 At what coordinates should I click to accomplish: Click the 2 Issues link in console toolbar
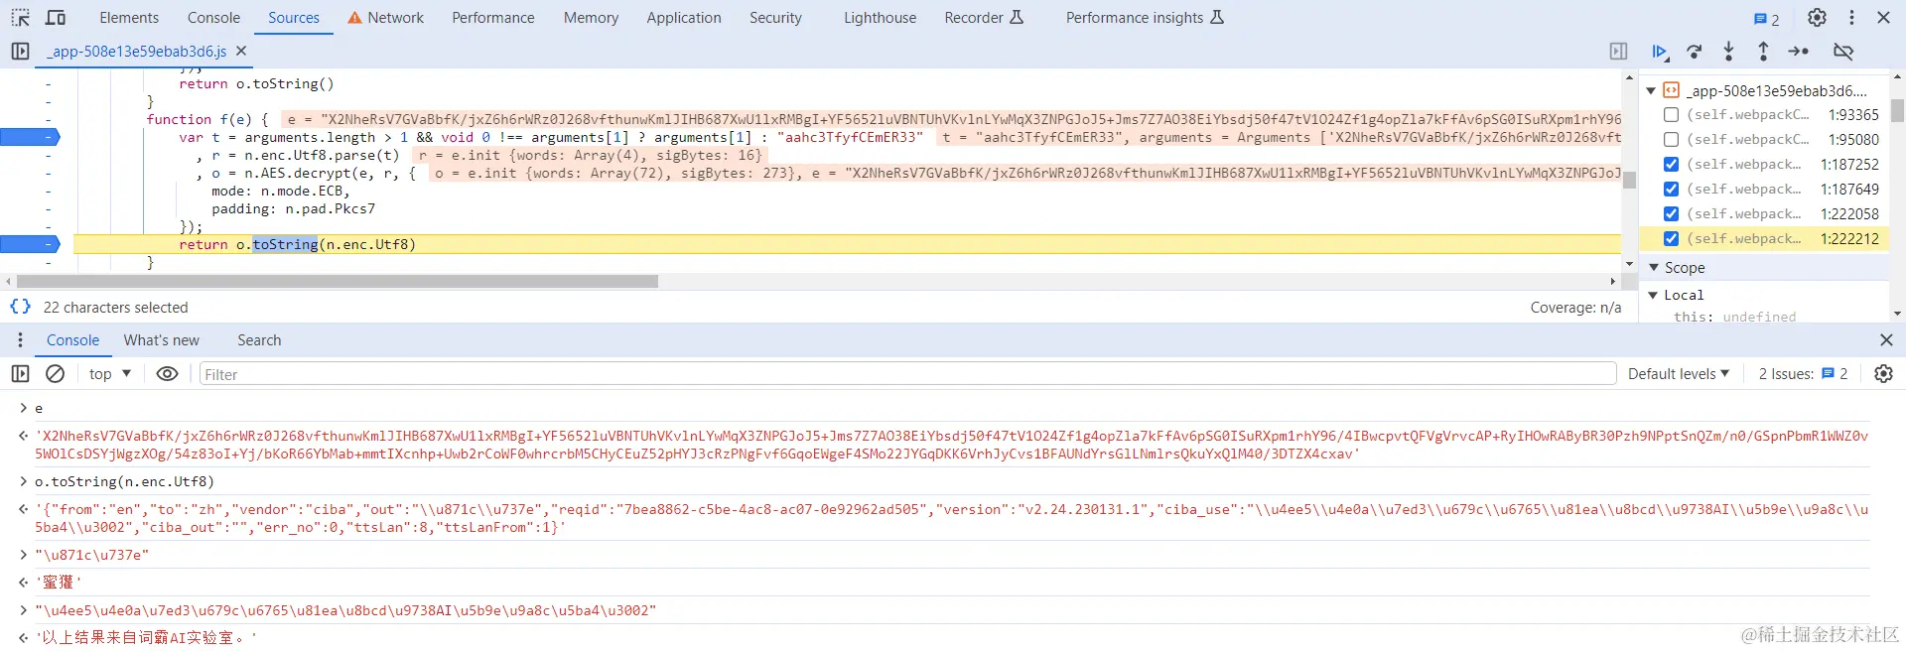1803,374
